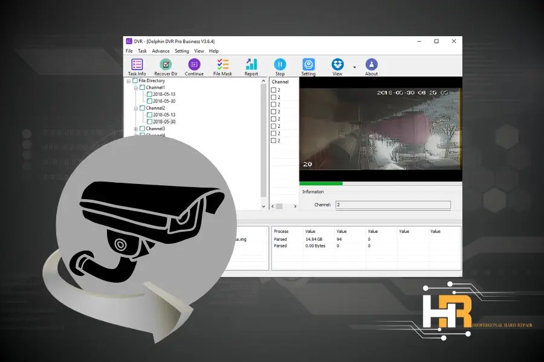
Task: Select Channel1 label in tree
Action: tap(155, 87)
